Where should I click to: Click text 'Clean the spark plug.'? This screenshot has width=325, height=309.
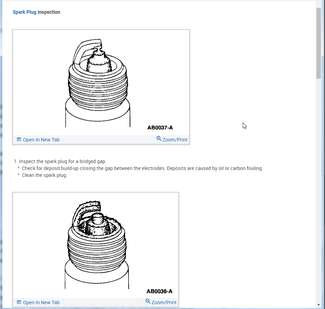45,175
